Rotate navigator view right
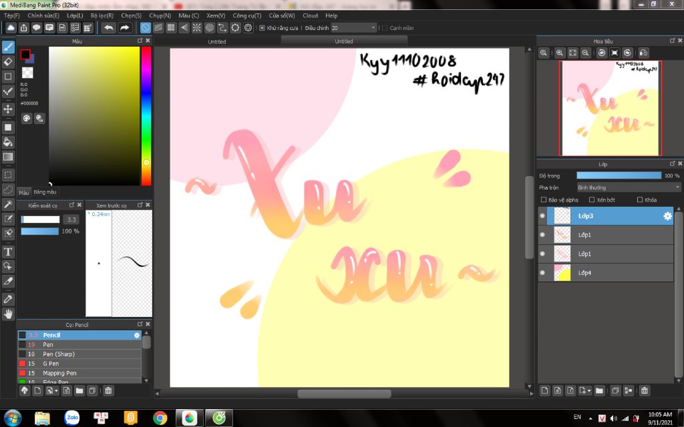Screen dimensions: 684x427 click(627, 53)
